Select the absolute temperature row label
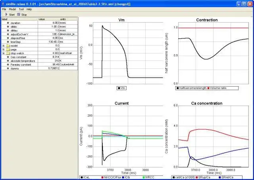Viewport: 254px width, 180px height. [x=23, y=61]
